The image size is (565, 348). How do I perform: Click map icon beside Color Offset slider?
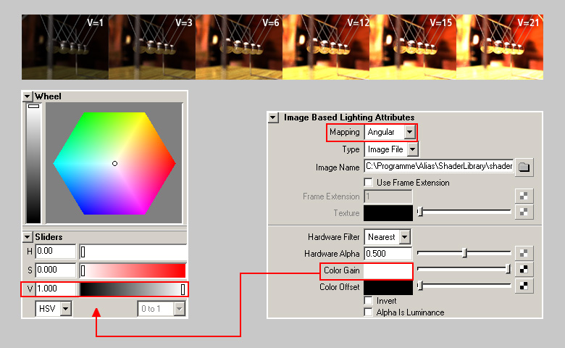524,286
